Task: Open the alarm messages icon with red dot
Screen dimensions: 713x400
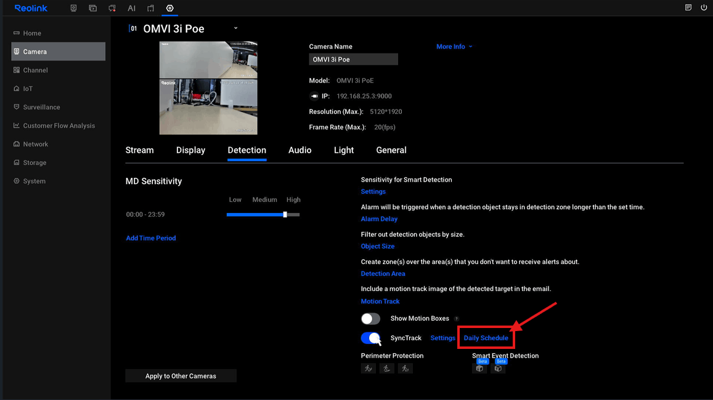Action: pos(112,8)
